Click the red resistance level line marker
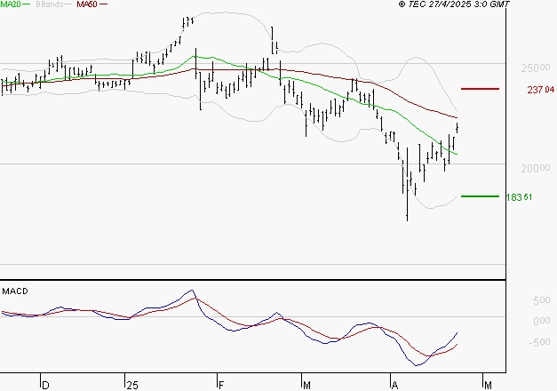This screenshot has height=391, width=557. pos(480,89)
